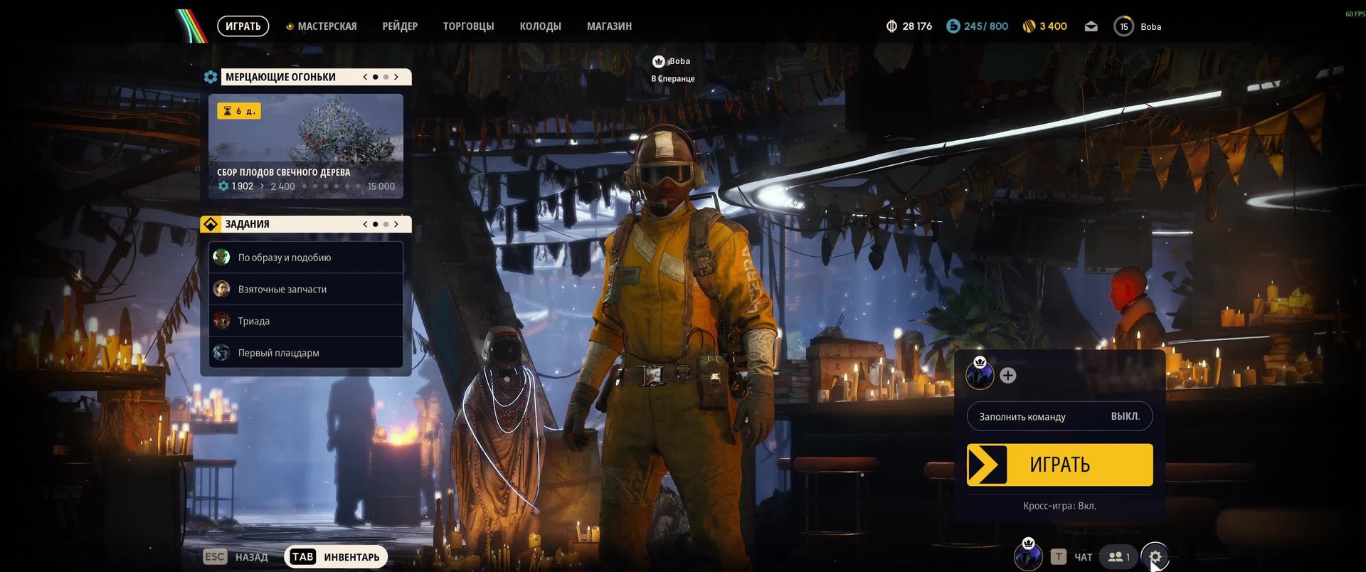Click the party leader avatar in squad panel
Screen dimensions: 1366x572
coord(980,374)
